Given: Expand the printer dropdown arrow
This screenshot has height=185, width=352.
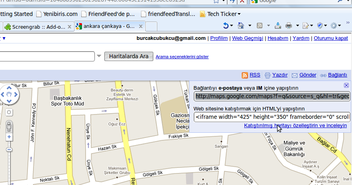Looking at the screenshot, I should click(x=297, y=26).
